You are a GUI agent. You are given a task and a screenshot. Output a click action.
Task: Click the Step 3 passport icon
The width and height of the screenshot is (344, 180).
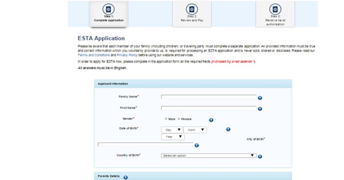(x=275, y=9)
